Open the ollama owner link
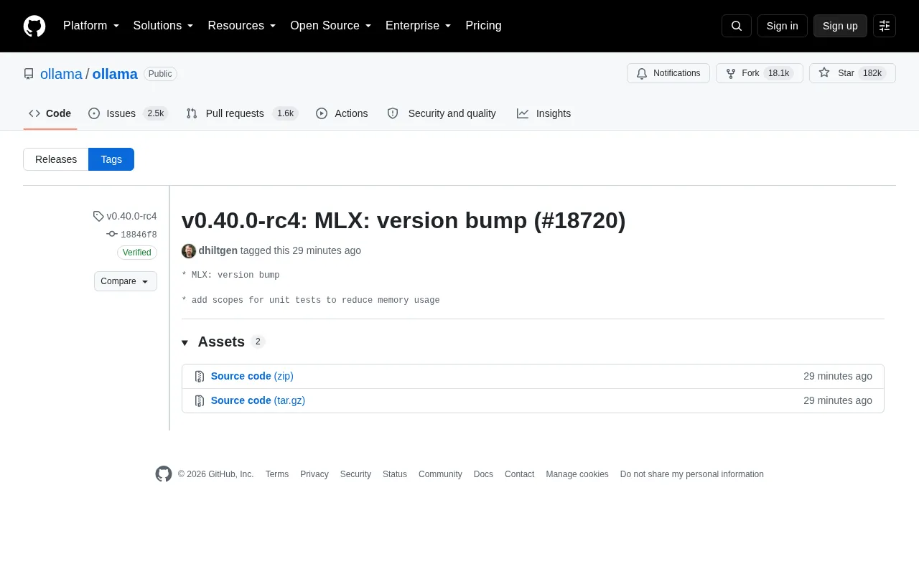The height and width of the screenshot is (574, 919). coord(61,74)
